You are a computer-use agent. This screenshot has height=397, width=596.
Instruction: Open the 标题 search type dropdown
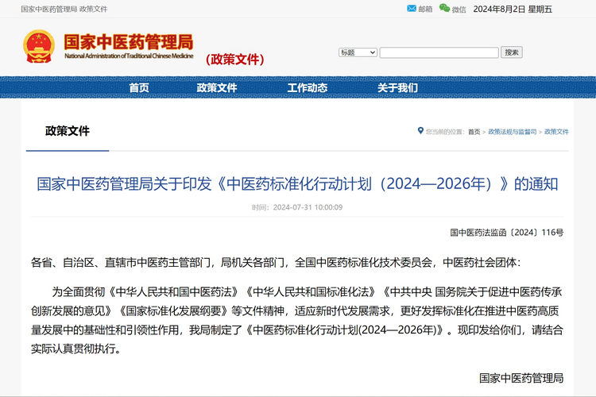click(358, 52)
